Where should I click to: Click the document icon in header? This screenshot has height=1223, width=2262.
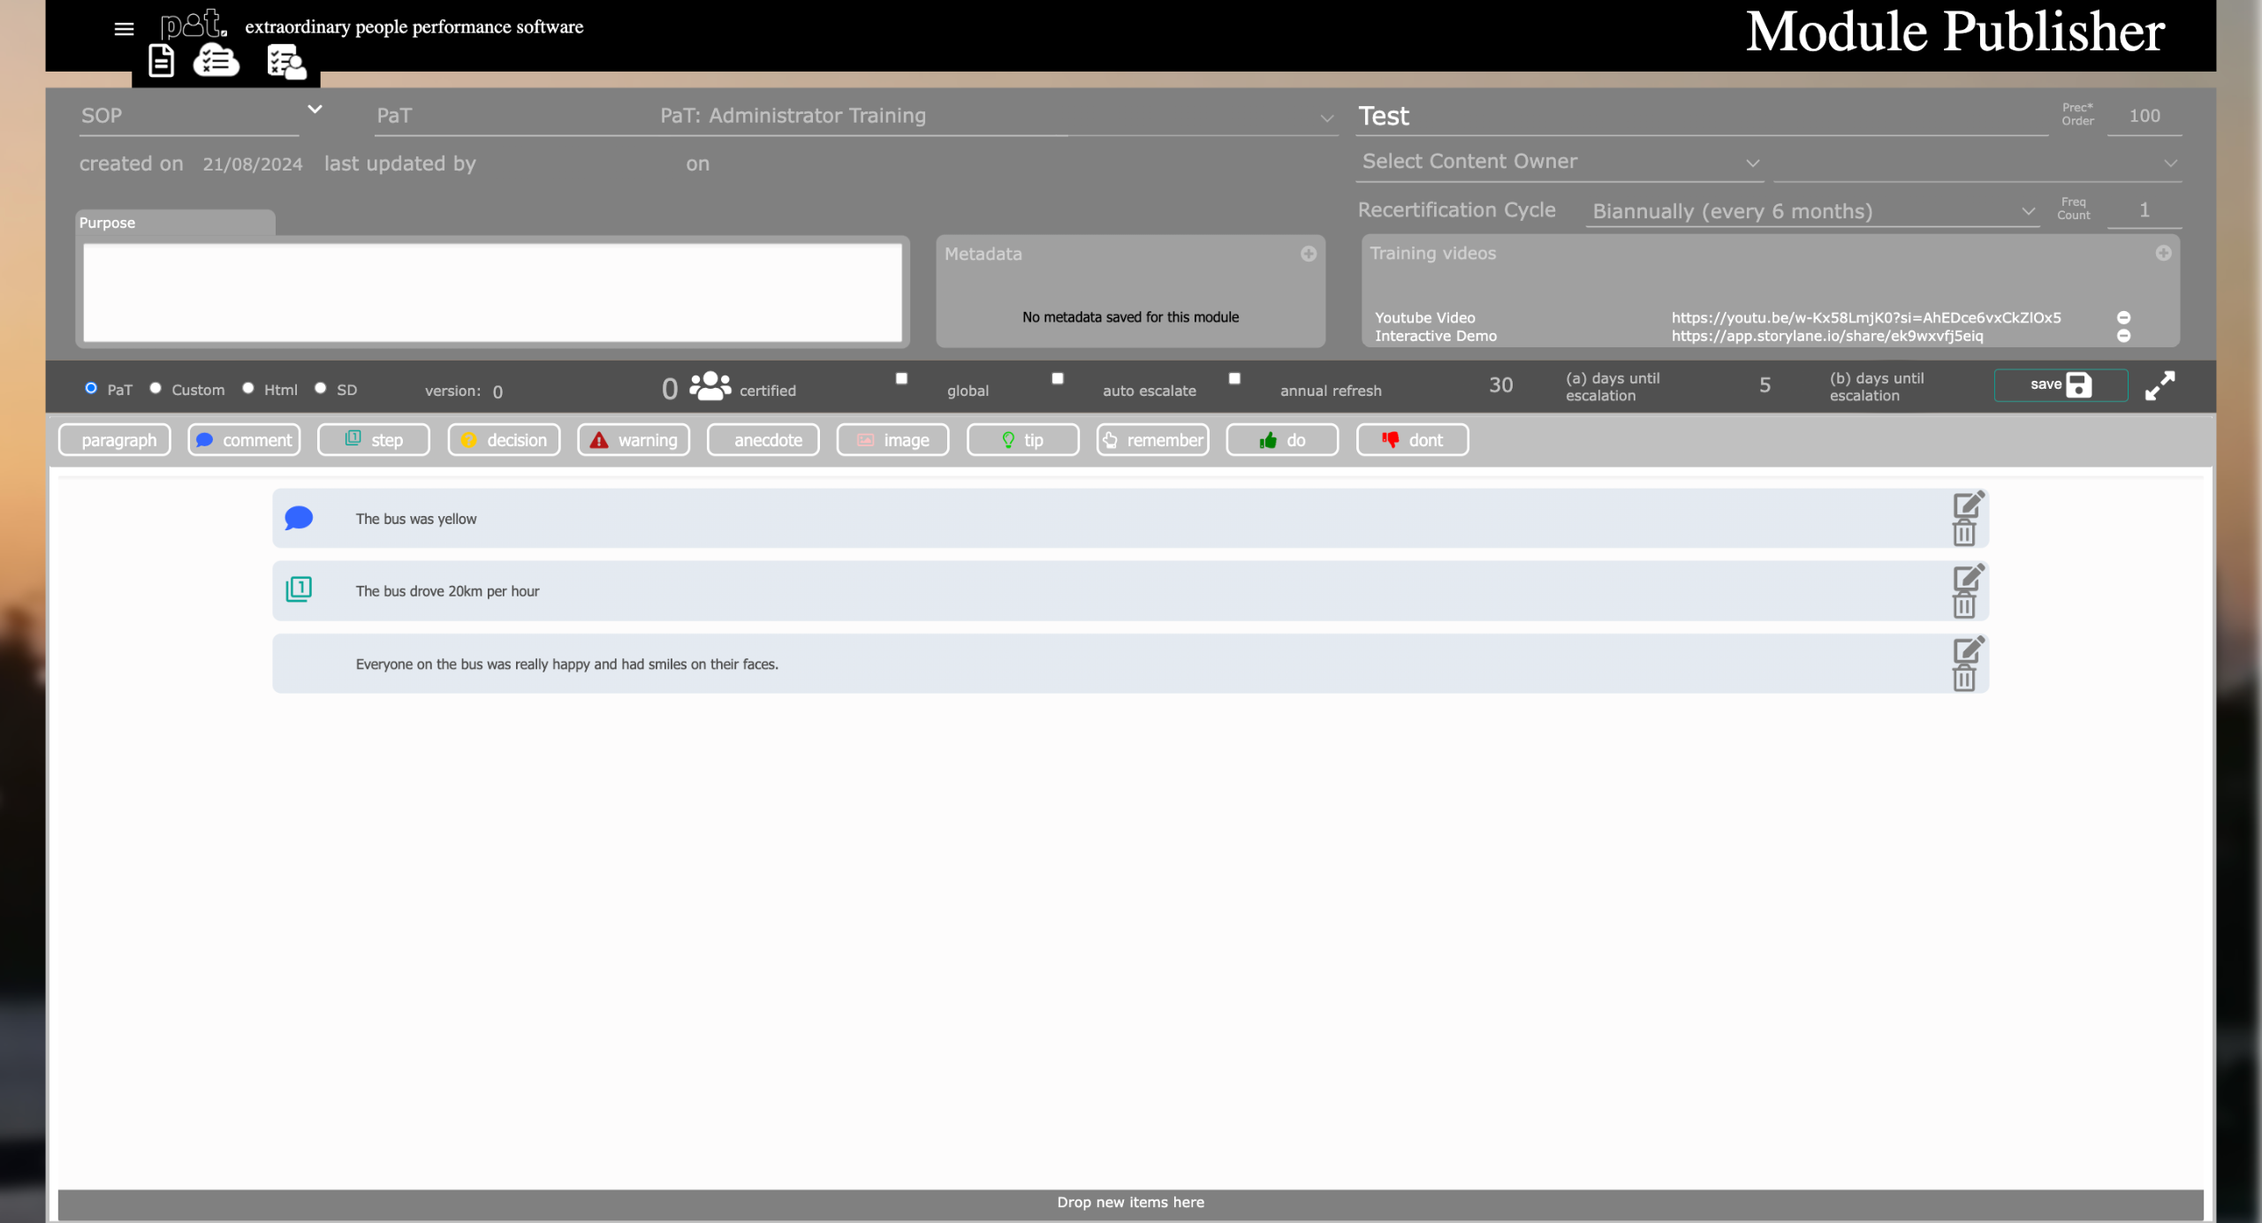pos(161,62)
